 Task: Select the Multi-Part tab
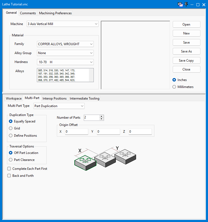pos(32,98)
